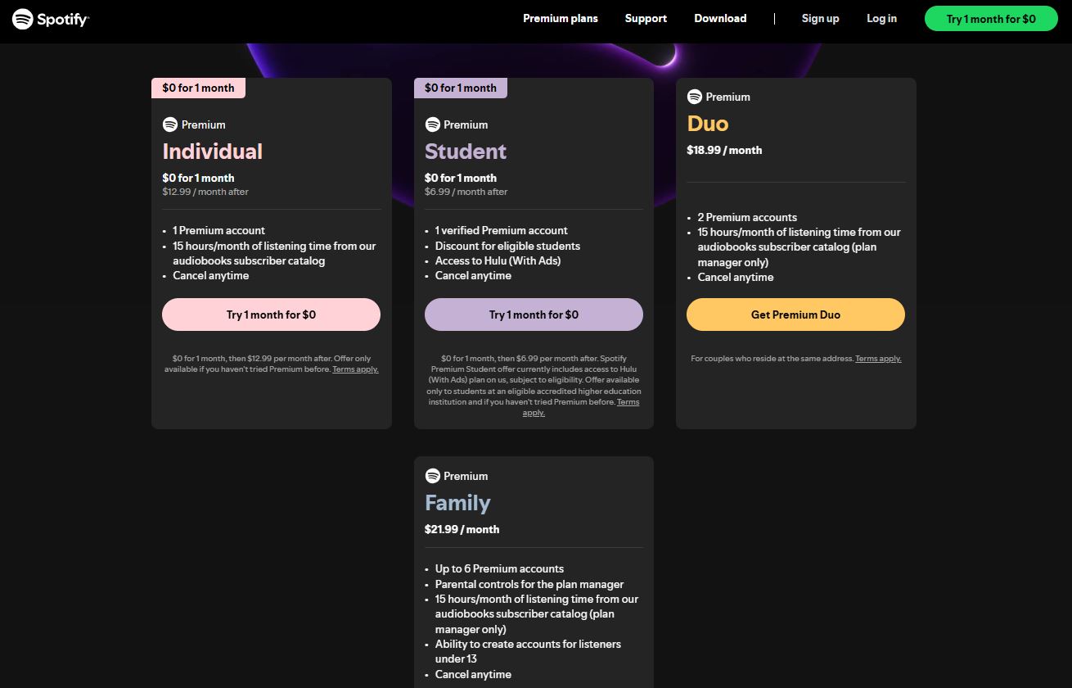Click the purple $0 for 1 month badge
The width and height of the screenshot is (1072, 688).
pos(461,88)
